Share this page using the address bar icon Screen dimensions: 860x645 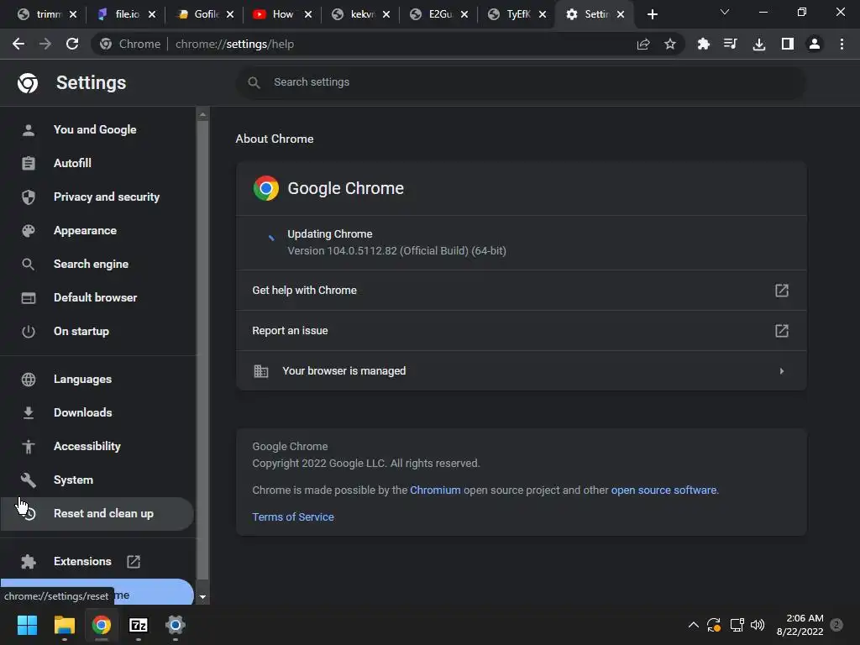pos(643,44)
